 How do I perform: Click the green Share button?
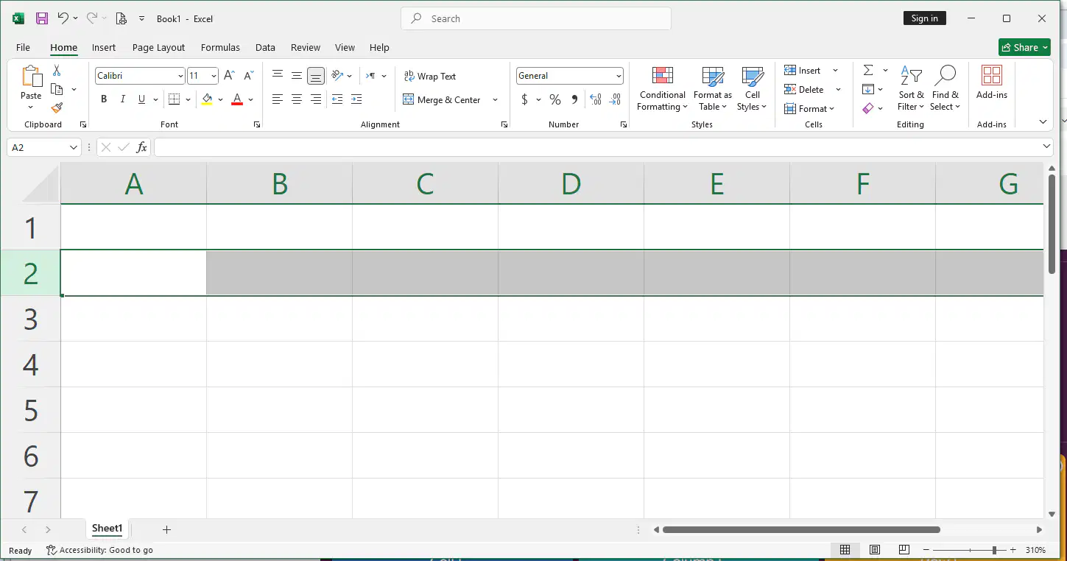tap(1024, 47)
